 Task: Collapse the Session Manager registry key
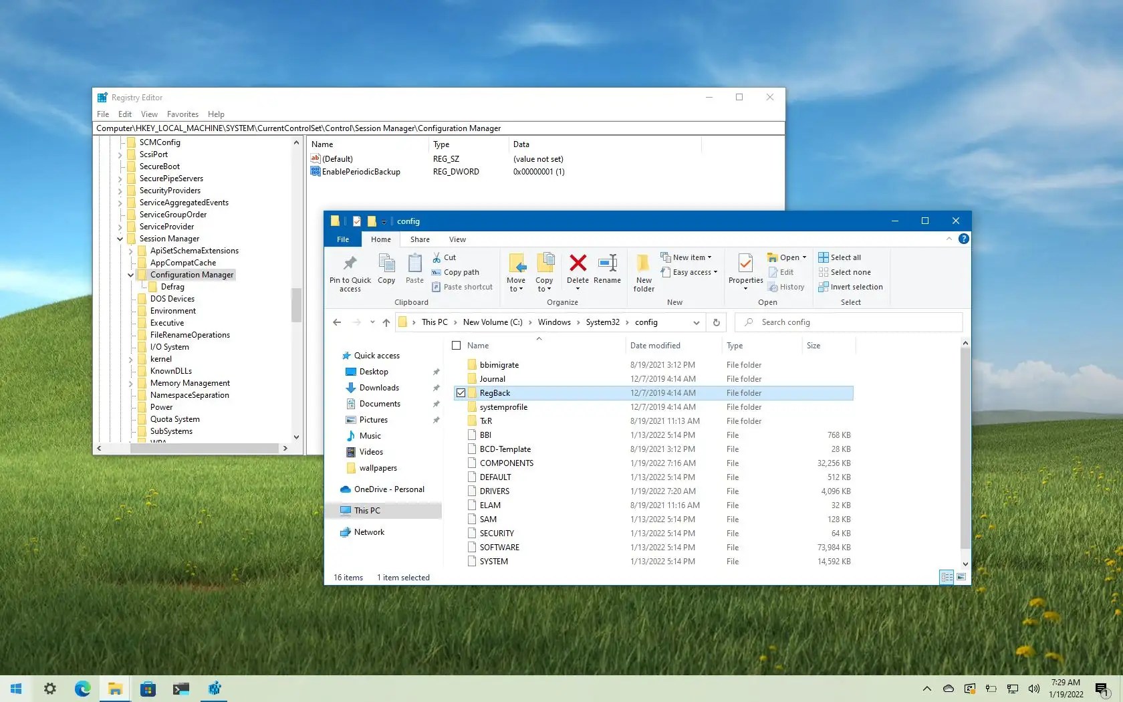[120, 239]
